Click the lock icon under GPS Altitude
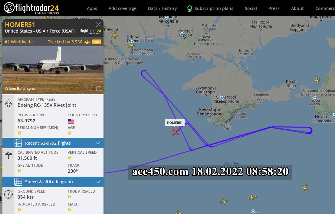This screenshot has height=214, width=335. point(19,171)
